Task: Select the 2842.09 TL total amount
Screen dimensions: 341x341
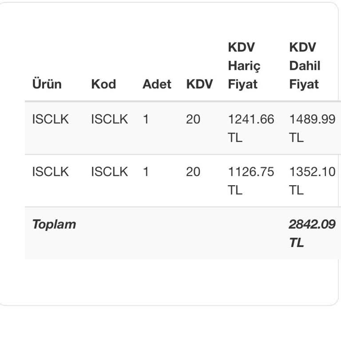Action: click(312, 233)
